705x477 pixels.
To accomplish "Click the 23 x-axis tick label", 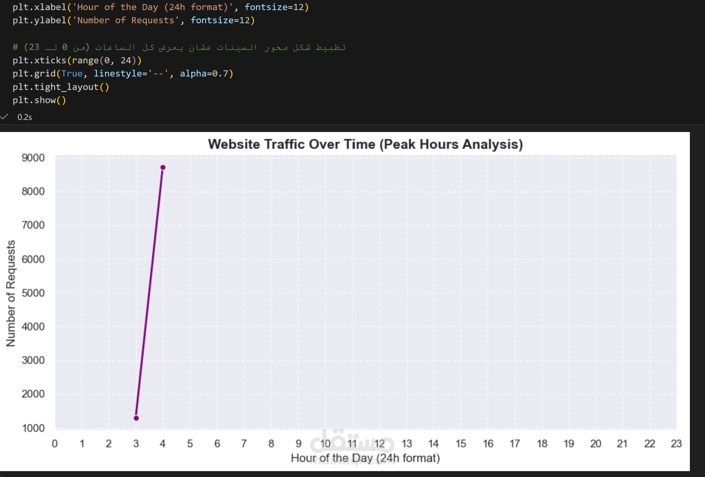I will coord(676,444).
